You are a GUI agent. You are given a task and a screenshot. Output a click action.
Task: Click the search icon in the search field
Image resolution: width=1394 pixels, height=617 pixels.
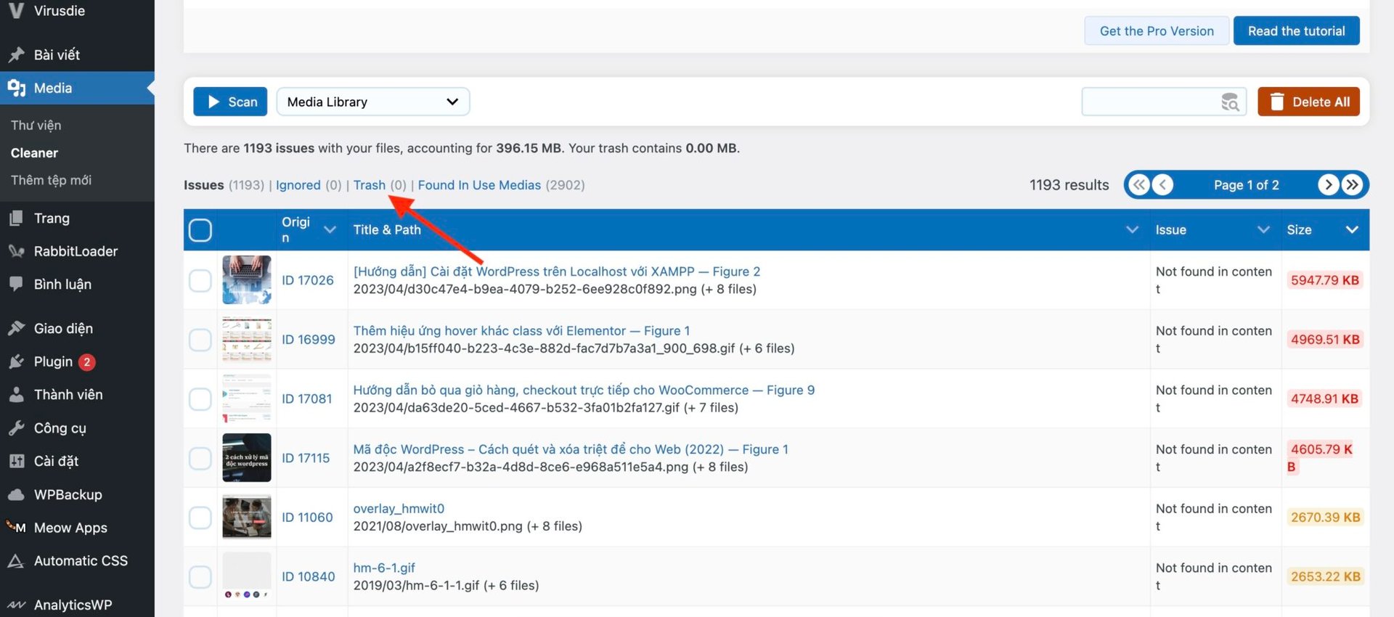point(1229,102)
